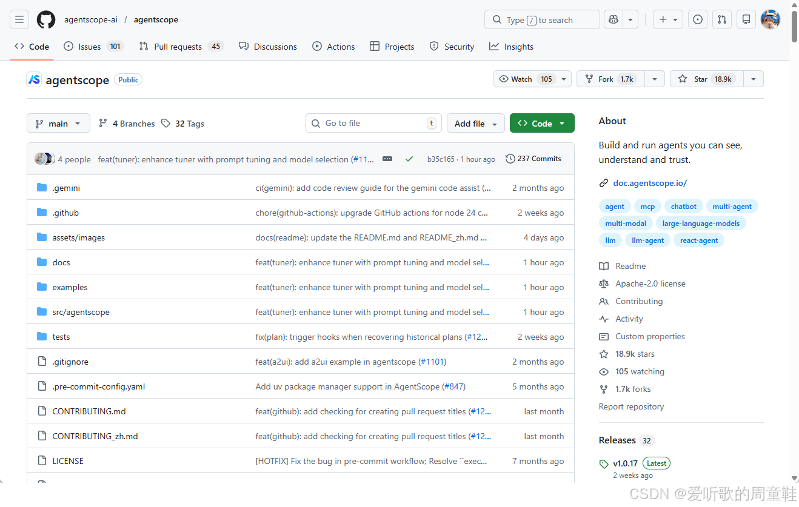Image resolution: width=799 pixels, height=507 pixels.
Task: Switch to the Pull requests tab
Action: point(181,47)
